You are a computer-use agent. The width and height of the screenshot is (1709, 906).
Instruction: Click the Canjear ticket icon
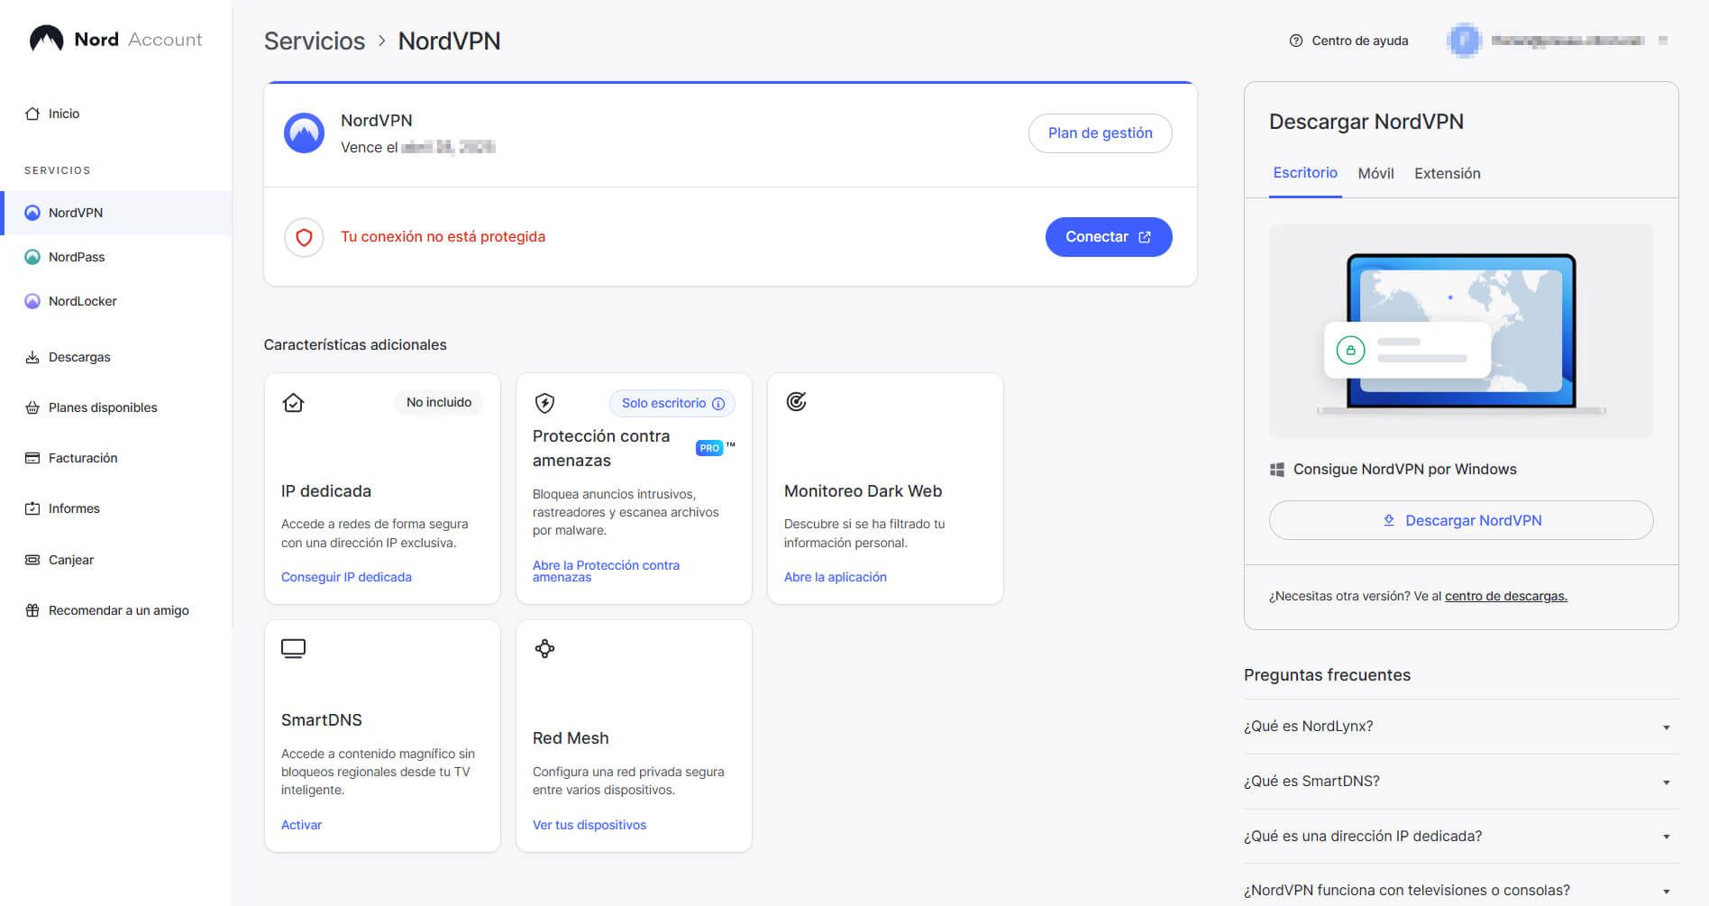coord(32,560)
